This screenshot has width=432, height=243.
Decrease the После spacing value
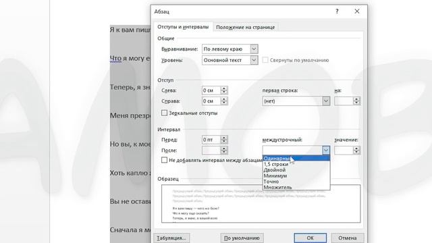click(x=224, y=153)
